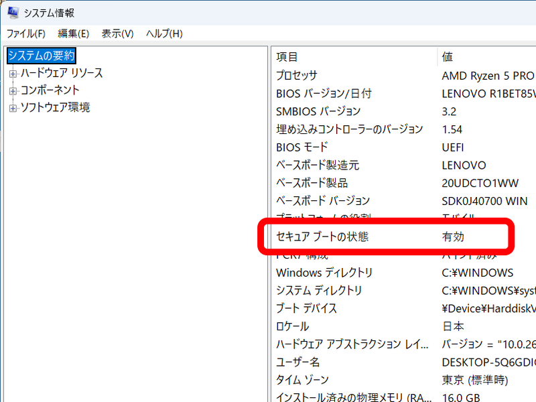Click the 1.54 controller version value
536x402 pixels.
click(452, 129)
